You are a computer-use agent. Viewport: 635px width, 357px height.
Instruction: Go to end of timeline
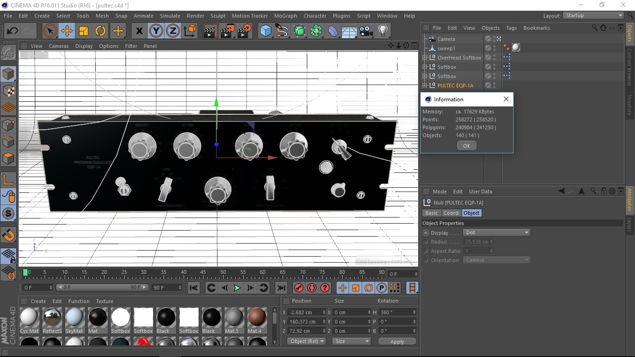281,288
